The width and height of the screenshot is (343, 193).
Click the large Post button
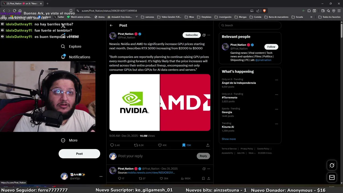tap(79, 154)
